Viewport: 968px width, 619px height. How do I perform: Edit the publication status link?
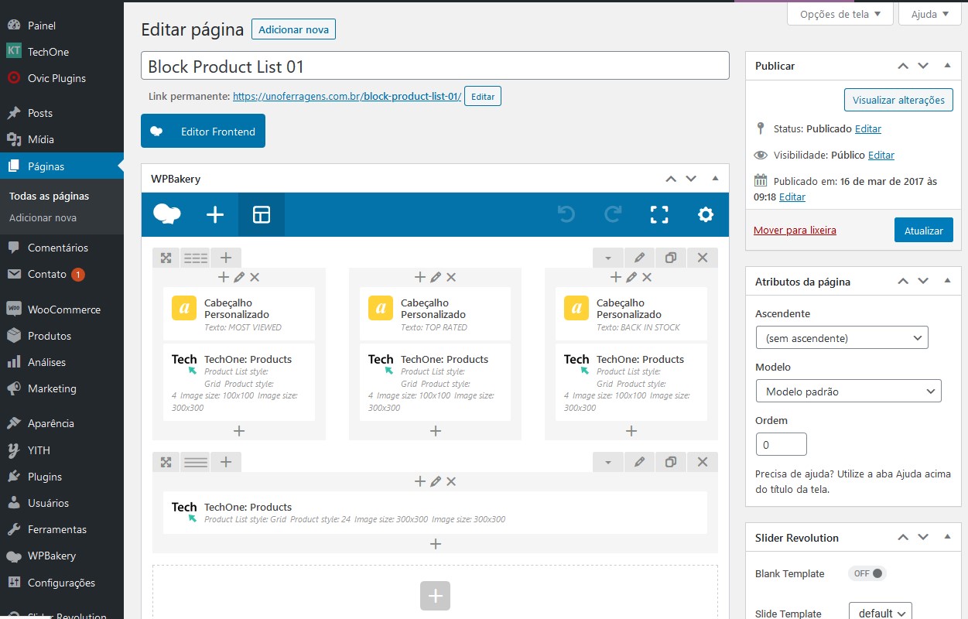[868, 128]
